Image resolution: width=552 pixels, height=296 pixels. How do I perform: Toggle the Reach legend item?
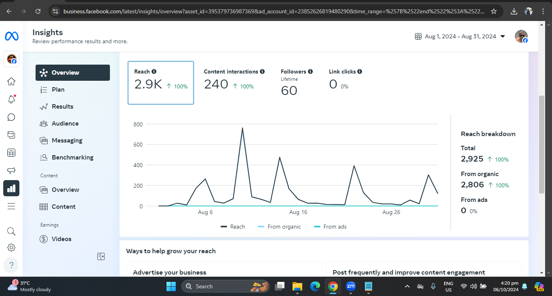tap(233, 227)
